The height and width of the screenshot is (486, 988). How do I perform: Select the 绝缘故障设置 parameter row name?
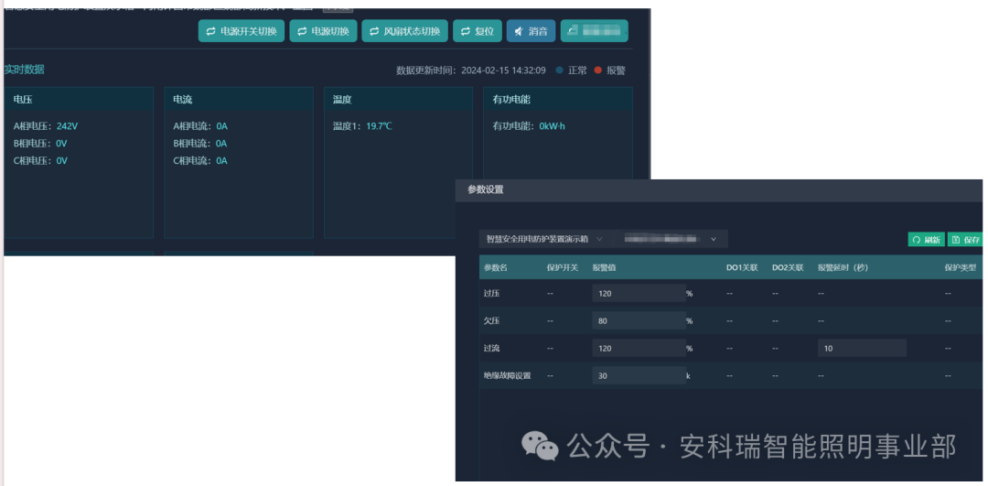point(507,375)
